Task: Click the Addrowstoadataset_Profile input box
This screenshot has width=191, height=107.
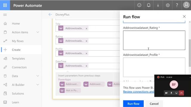Action: click(x=154, y=67)
